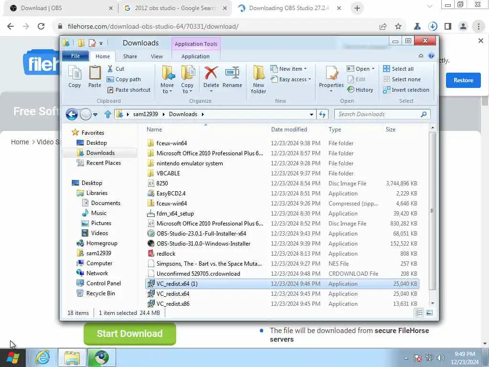Open Chrome downloads toolbar icon
This screenshot has height=367, width=489.
[x=433, y=27]
